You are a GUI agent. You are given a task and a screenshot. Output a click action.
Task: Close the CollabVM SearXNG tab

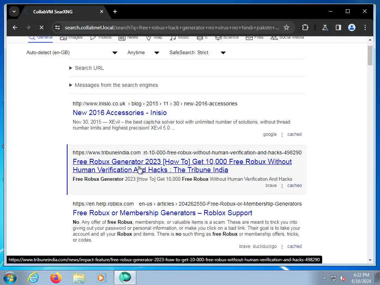102,12
